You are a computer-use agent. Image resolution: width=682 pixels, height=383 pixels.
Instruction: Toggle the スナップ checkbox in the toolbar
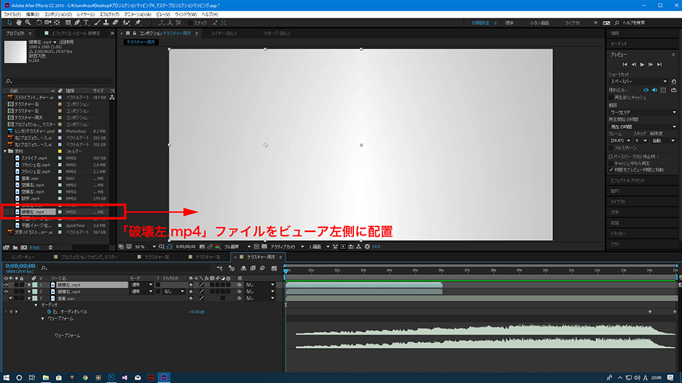coord(191,22)
